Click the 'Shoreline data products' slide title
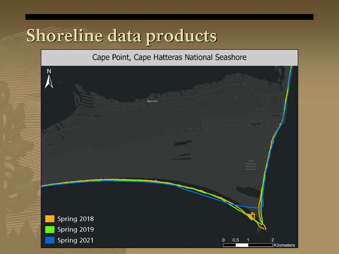This screenshot has height=254, width=339. pos(122,36)
